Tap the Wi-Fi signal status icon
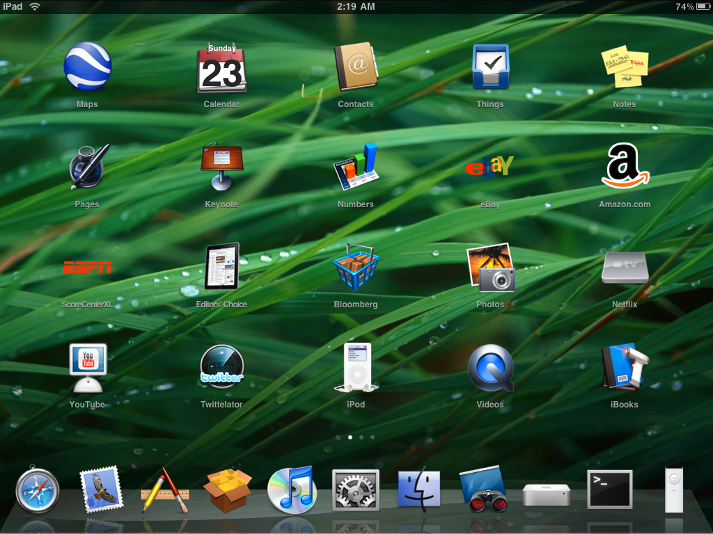The image size is (713, 534). pyautogui.click(x=35, y=7)
